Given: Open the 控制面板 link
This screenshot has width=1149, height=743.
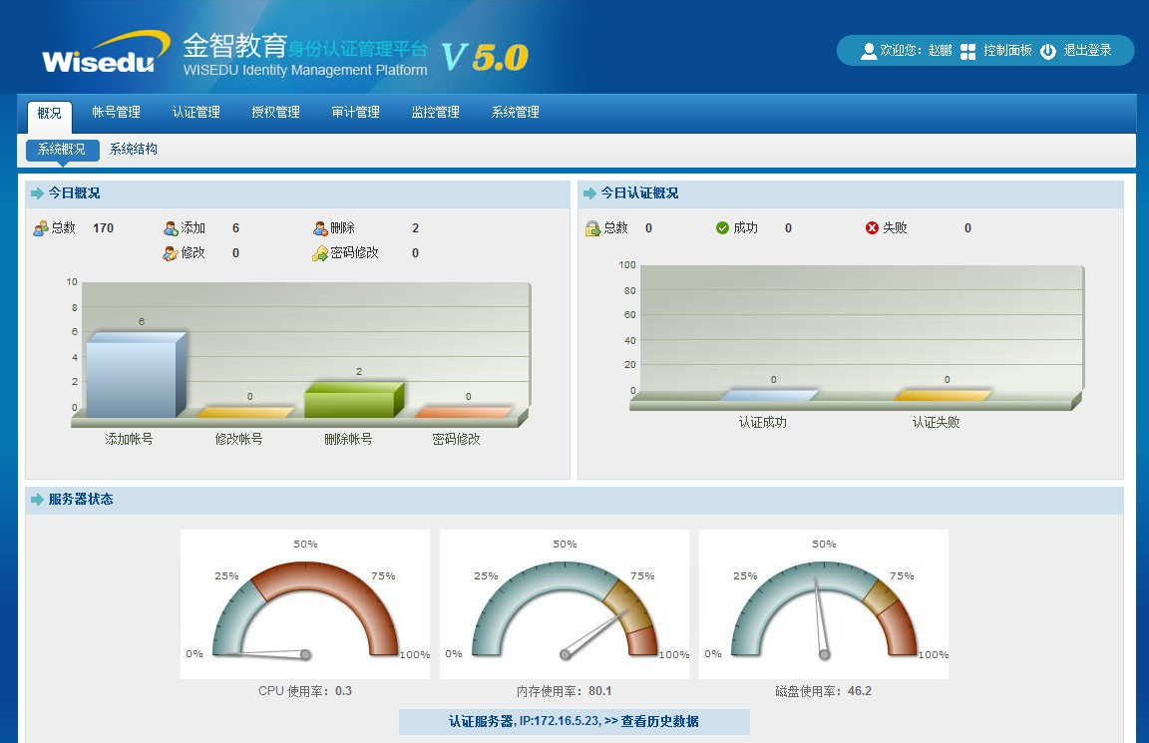Looking at the screenshot, I should tap(1007, 51).
